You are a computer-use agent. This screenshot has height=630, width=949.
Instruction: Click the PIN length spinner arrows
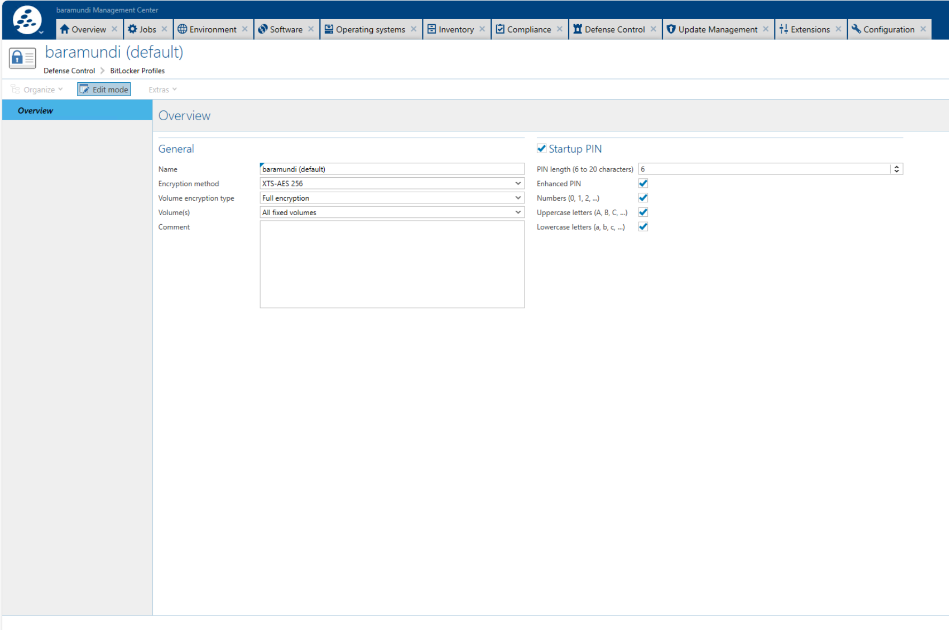click(897, 169)
